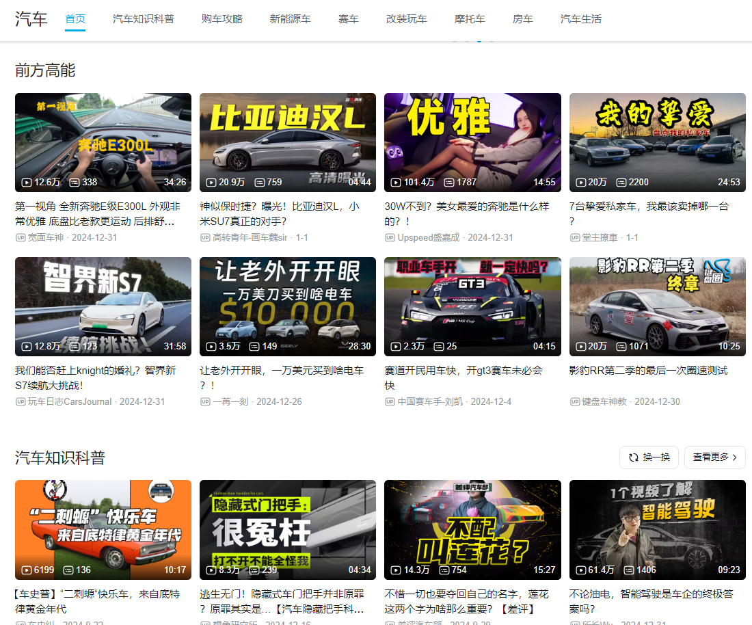Open uploader Upspeed盛嘉成 profile
This screenshot has width=752, height=625.
[x=428, y=237]
